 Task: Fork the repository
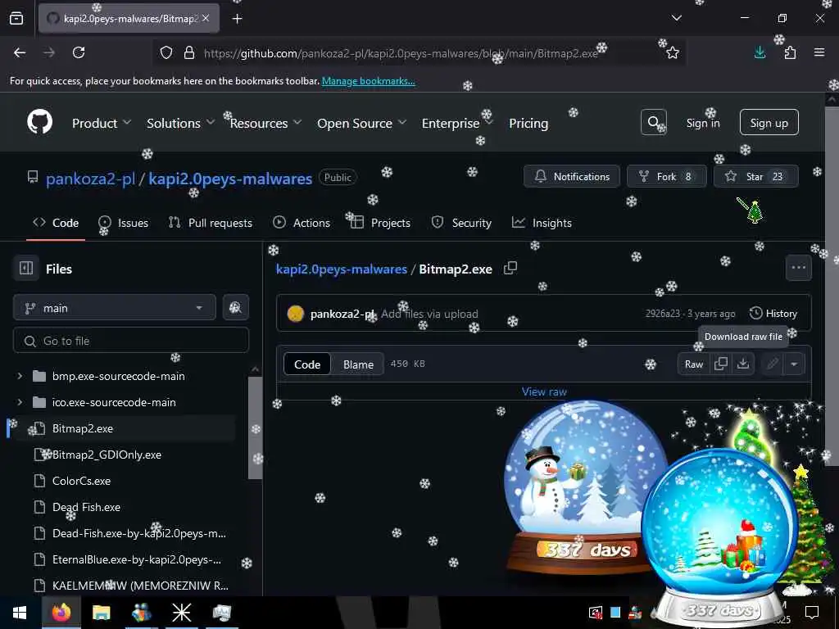tap(666, 176)
